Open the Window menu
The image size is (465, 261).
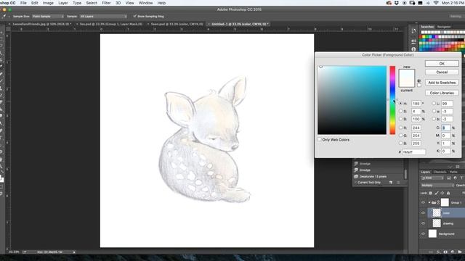point(145,3)
